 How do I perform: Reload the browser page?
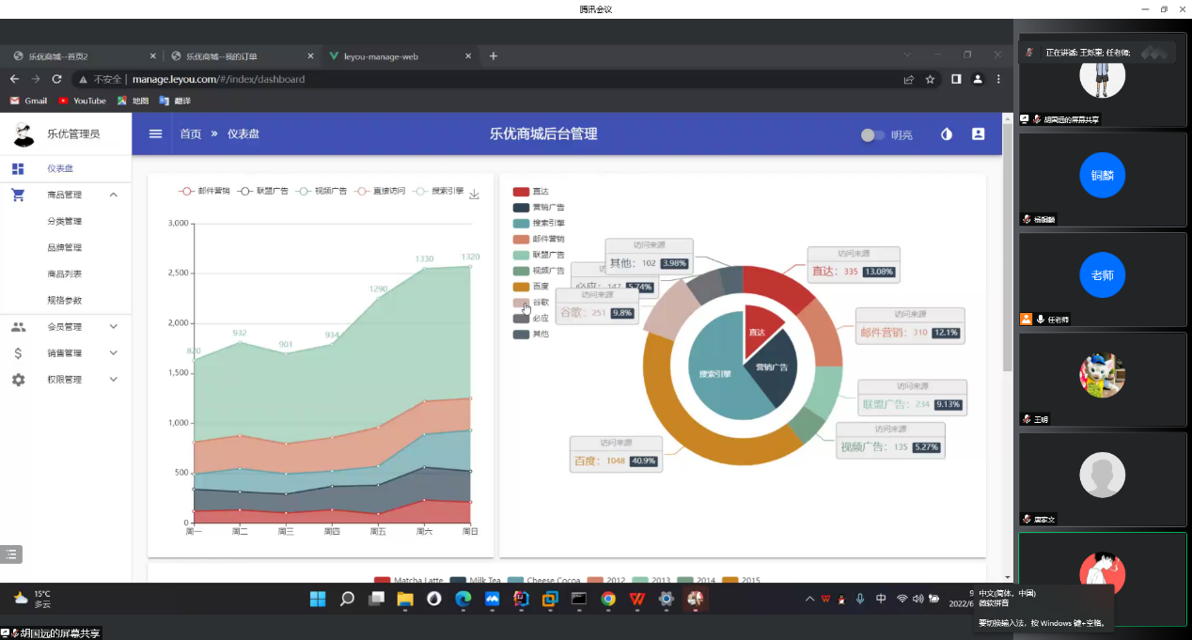[x=56, y=80]
